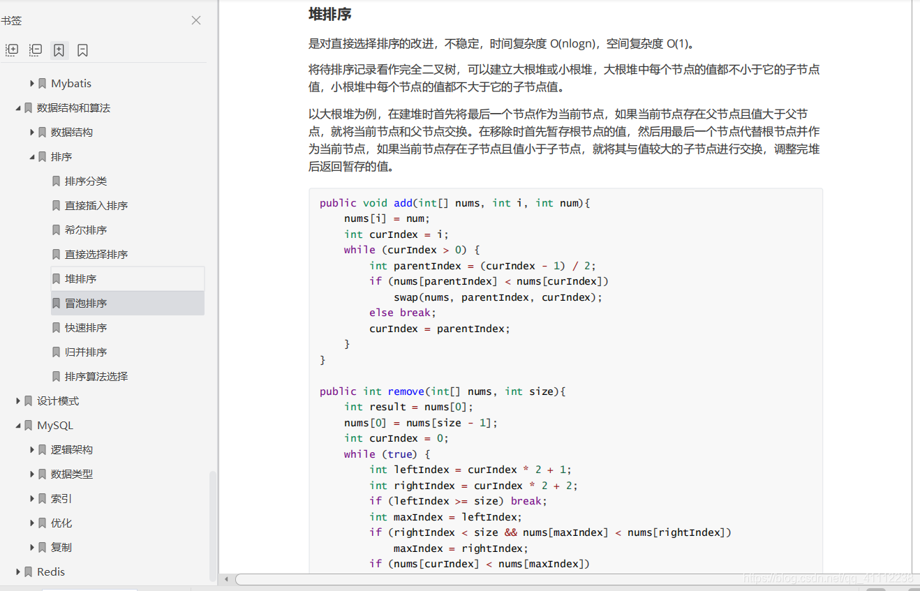The image size is (920, 591).
Task: Click the collapse all bookmarks icon
Action: 36,50
